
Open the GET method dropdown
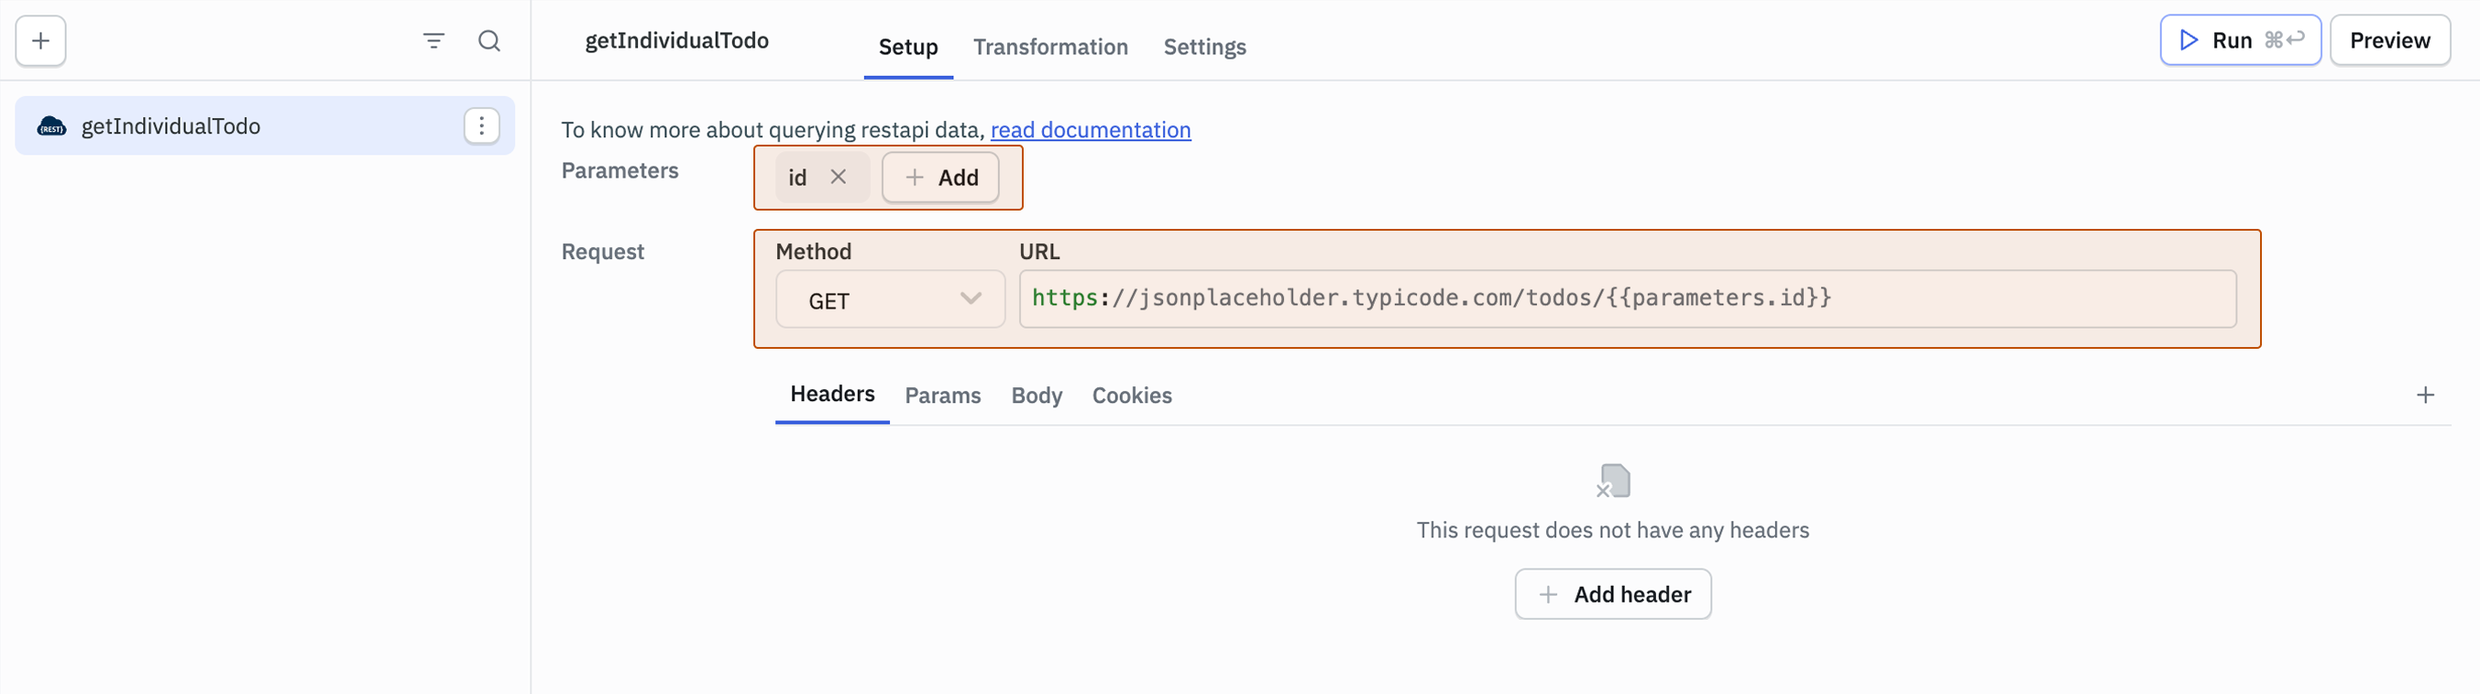(x=890, y=300)
